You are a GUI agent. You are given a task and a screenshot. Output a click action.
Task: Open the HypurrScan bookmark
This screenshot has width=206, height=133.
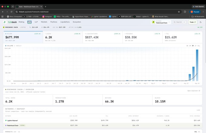coord(81,17)
